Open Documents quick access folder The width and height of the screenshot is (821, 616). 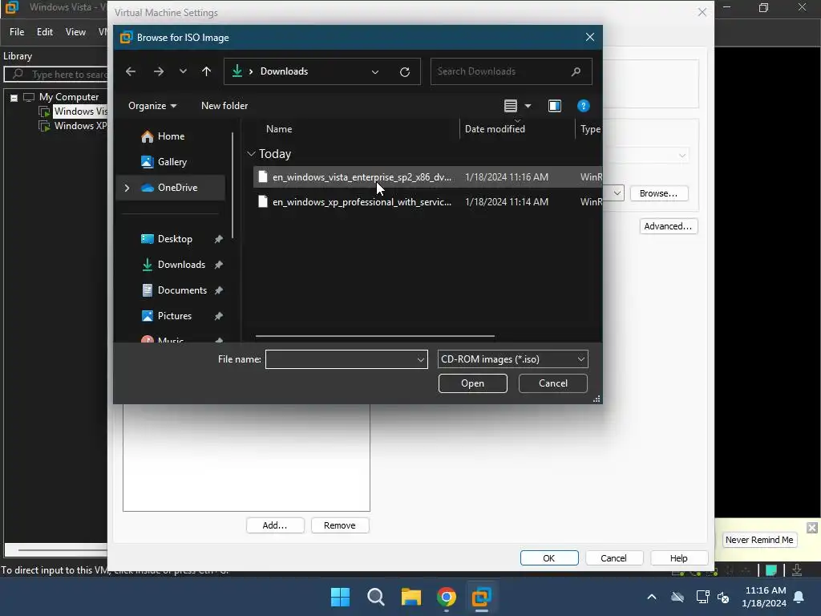pyautogui.click(x=182, y=290)
